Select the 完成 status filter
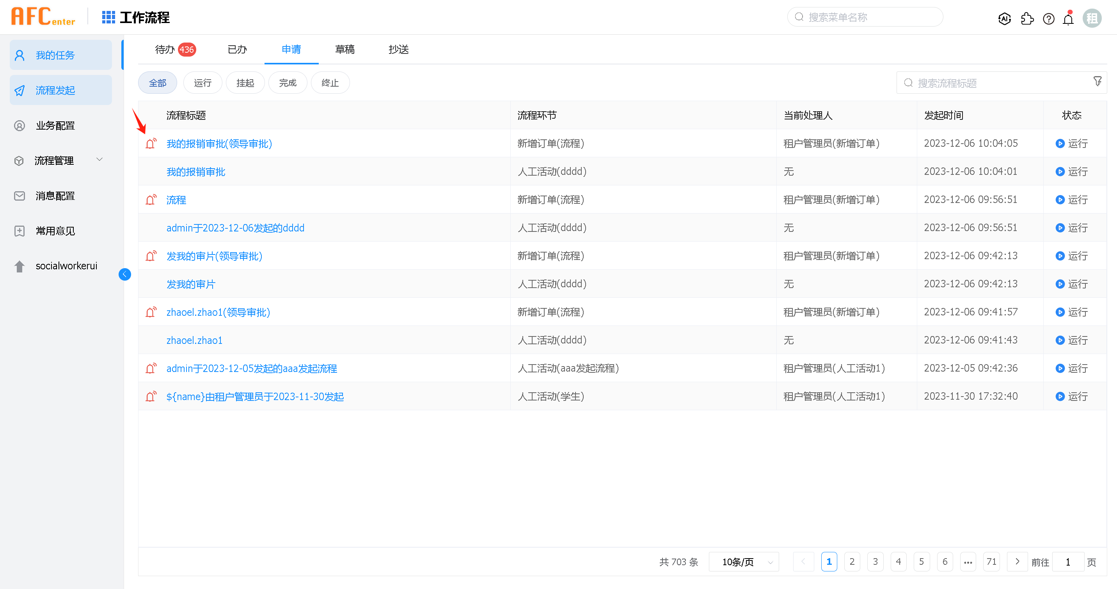 pyautogui.click(x=288, y=83)
